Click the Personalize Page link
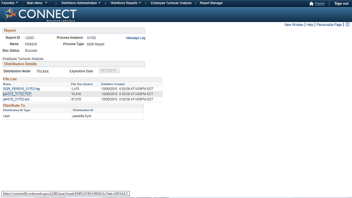 click(329, 25)
